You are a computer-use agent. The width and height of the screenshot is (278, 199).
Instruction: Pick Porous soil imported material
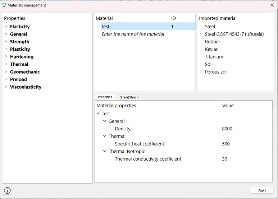pyautogui.click(x=216, y=72)
